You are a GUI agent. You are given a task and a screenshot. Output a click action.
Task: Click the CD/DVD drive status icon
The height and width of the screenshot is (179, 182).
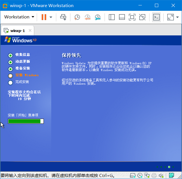(140, 175)
